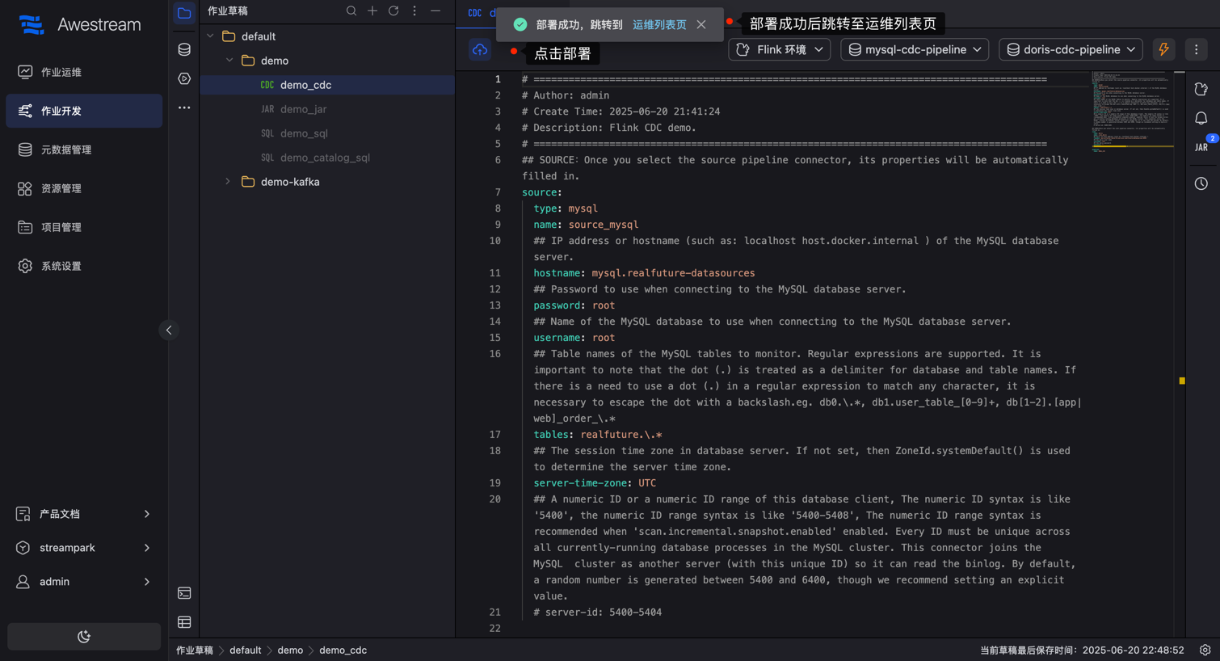
Task: Click the cloud upload deploy icon
Action: click(480, 50)
